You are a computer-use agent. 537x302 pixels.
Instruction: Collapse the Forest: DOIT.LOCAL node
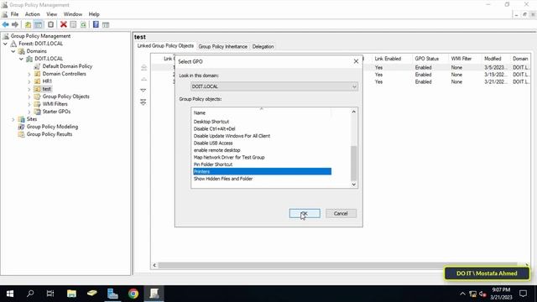[x=6, y=44]
